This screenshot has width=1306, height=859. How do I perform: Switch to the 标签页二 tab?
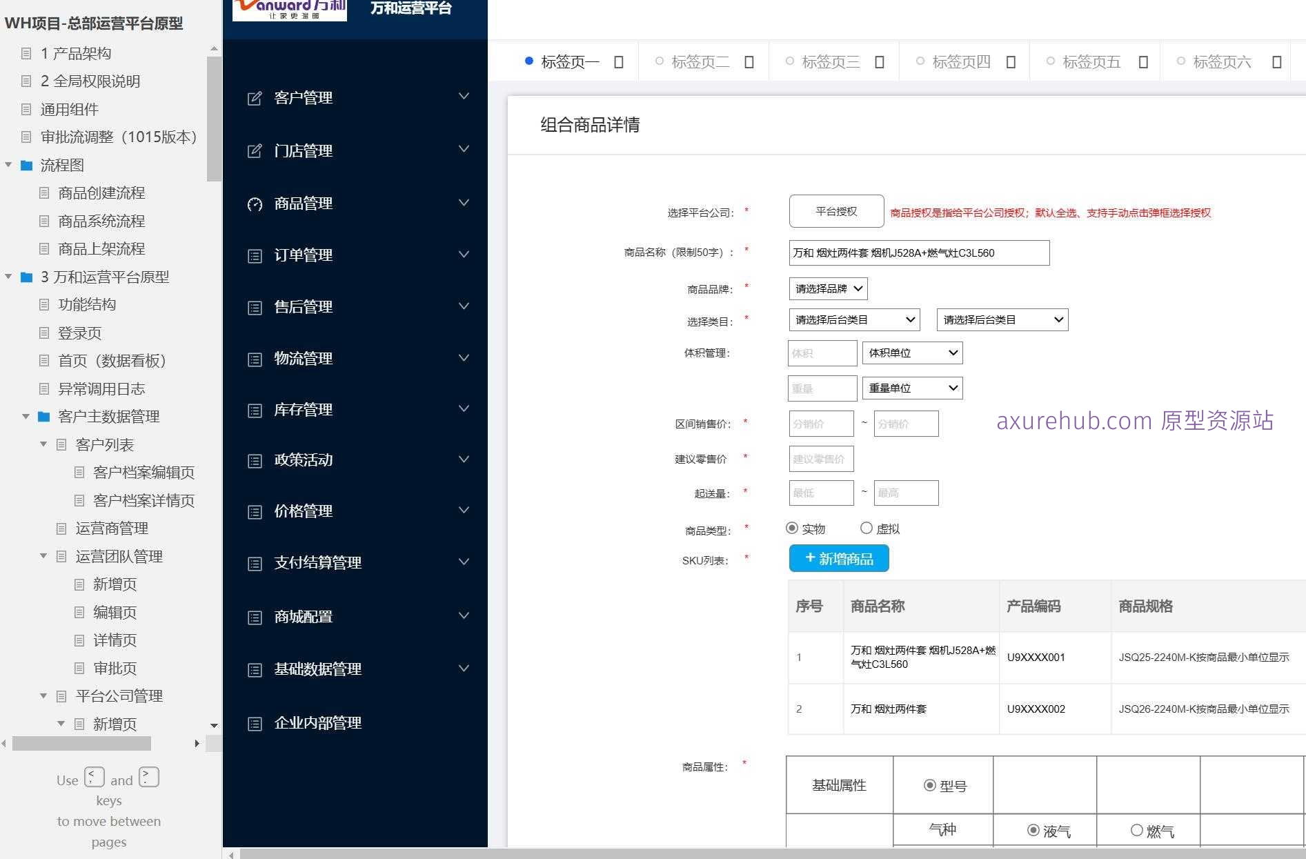(x=700, y=61)
